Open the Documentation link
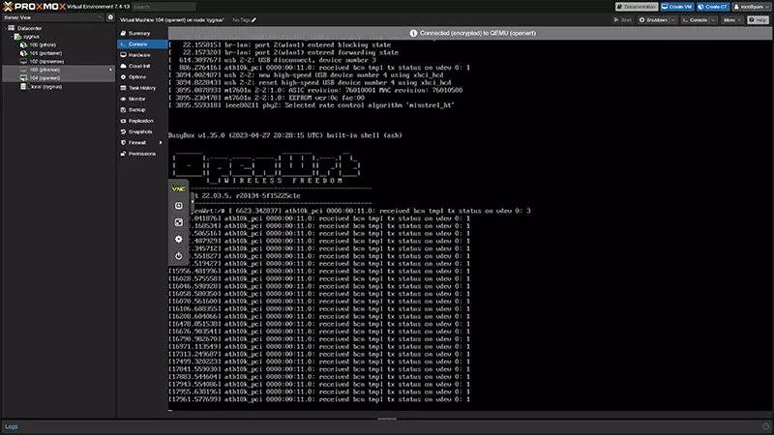Image resolution: width=774 pixels, height=435 pixels. coord(639,6)
